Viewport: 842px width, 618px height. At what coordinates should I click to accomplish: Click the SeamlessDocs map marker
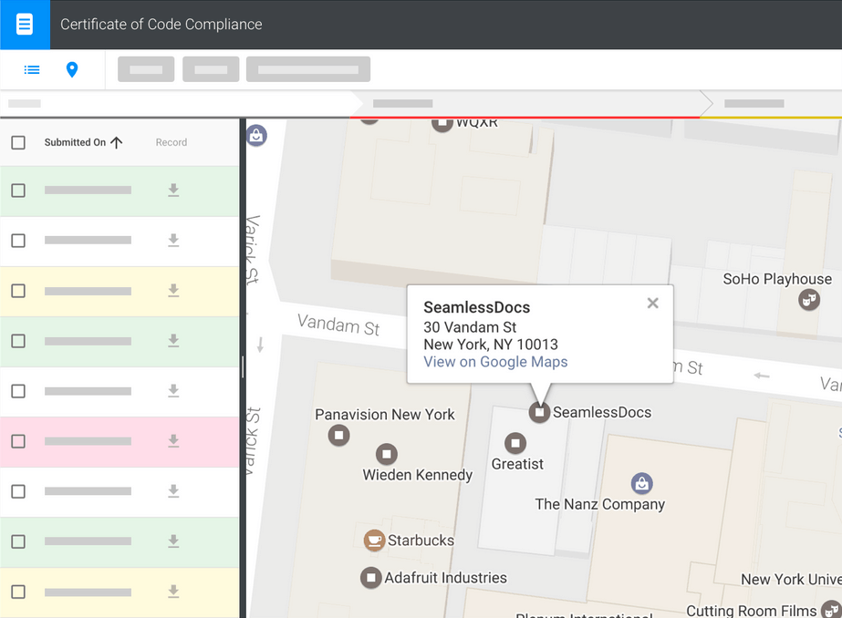pos(540,412)
